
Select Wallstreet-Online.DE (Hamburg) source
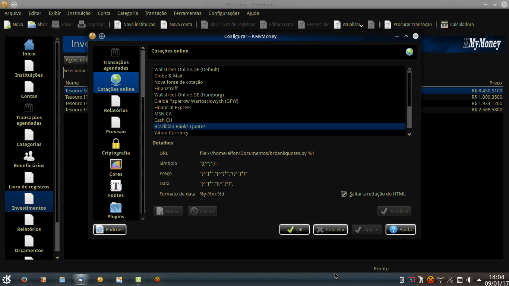(279, 95)
